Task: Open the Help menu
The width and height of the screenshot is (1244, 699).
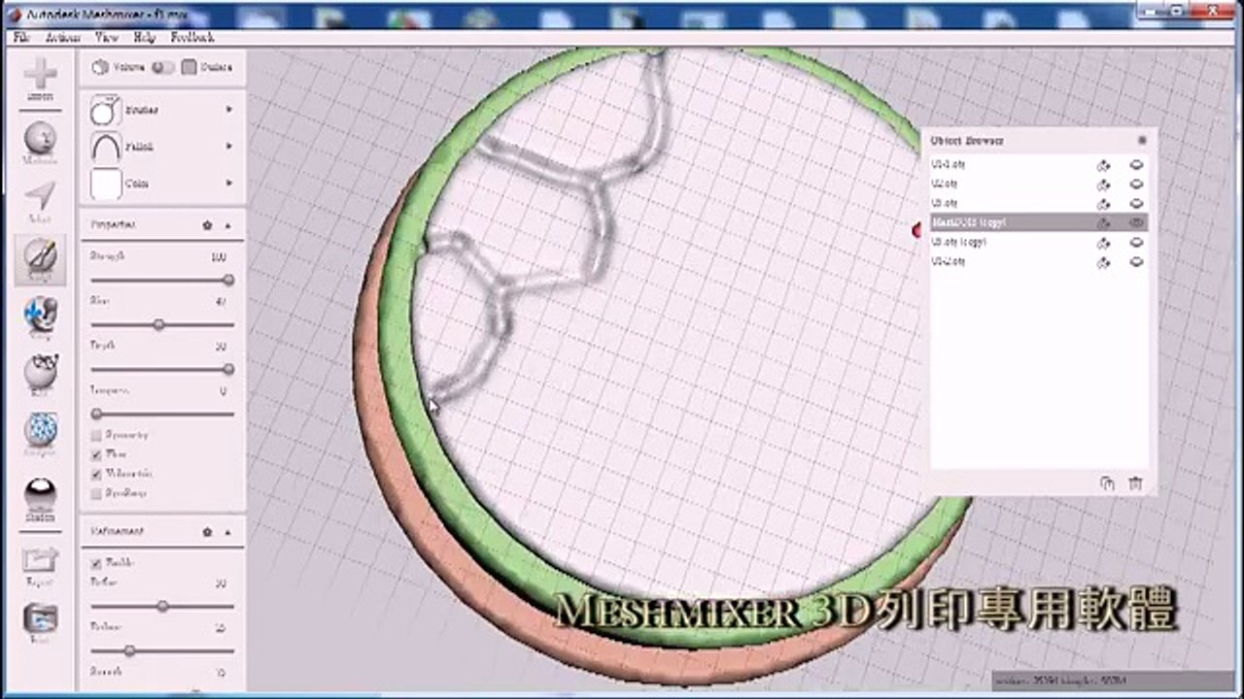Action: 144,37
